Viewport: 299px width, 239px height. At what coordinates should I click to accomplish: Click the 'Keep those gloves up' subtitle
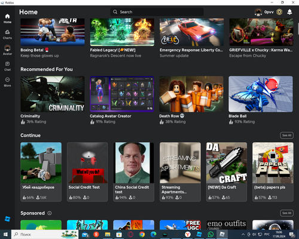(x=39, y=56)
